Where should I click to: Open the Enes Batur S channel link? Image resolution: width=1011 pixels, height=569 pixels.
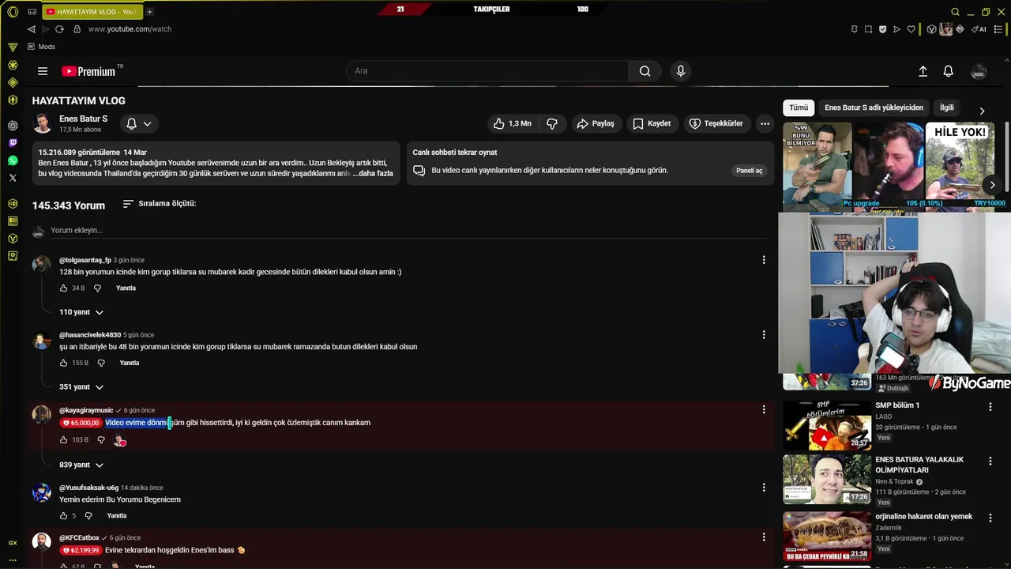83,119
